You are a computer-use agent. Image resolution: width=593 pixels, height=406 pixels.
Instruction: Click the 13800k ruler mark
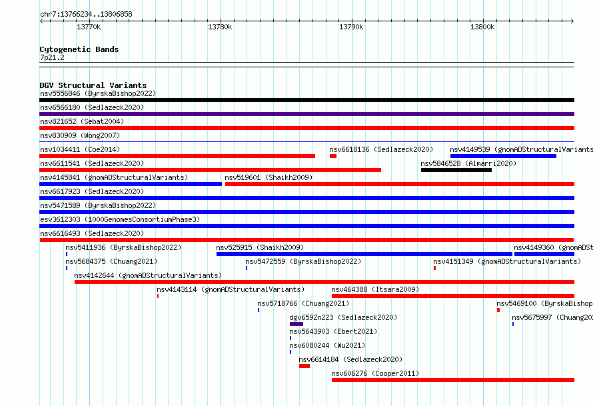[x=482, y=27]
